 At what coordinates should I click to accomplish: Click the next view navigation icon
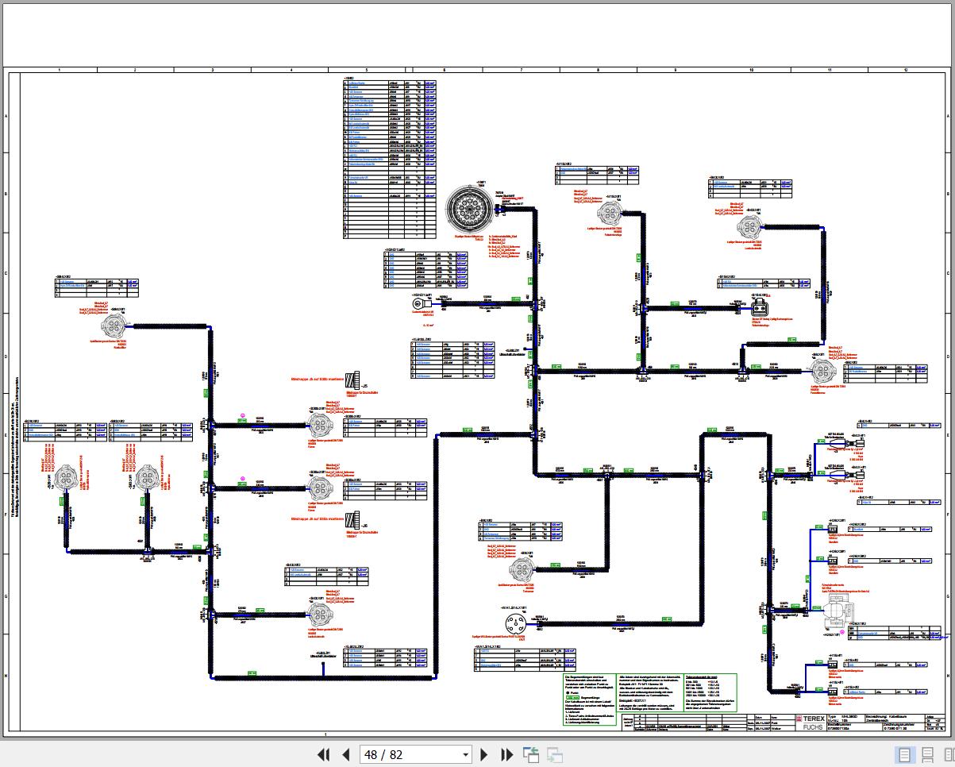click(554, 754)
